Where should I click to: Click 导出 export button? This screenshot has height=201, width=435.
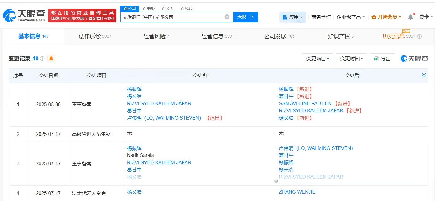click(x=382, y=58)
